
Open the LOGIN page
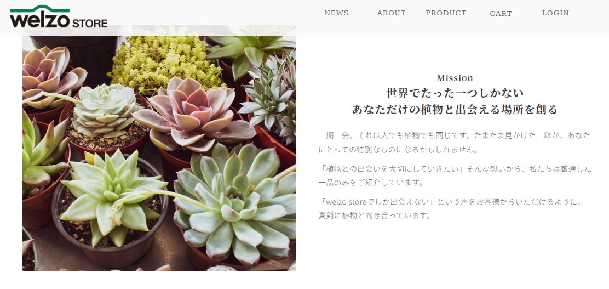click(555, 13)
